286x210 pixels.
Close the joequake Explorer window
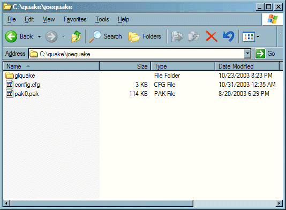pyautogui.click(x=279, y=7)
